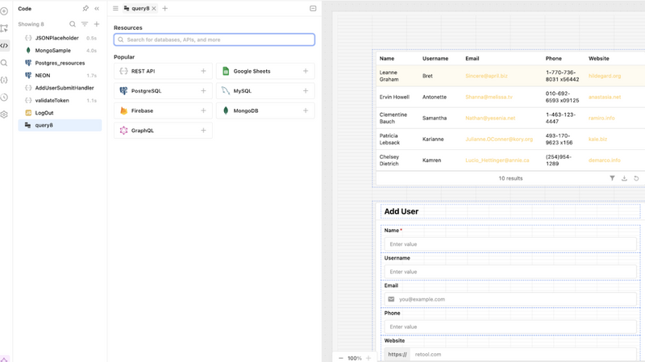Add REST API resource with plus

coord(203,71)
